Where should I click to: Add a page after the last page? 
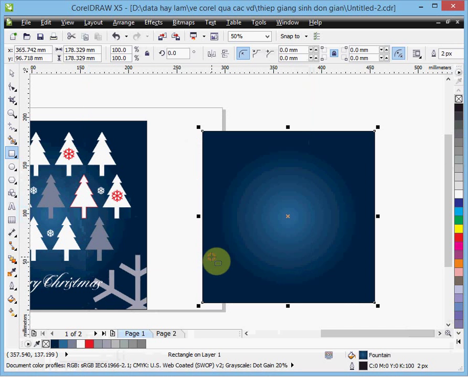(112, 334)
